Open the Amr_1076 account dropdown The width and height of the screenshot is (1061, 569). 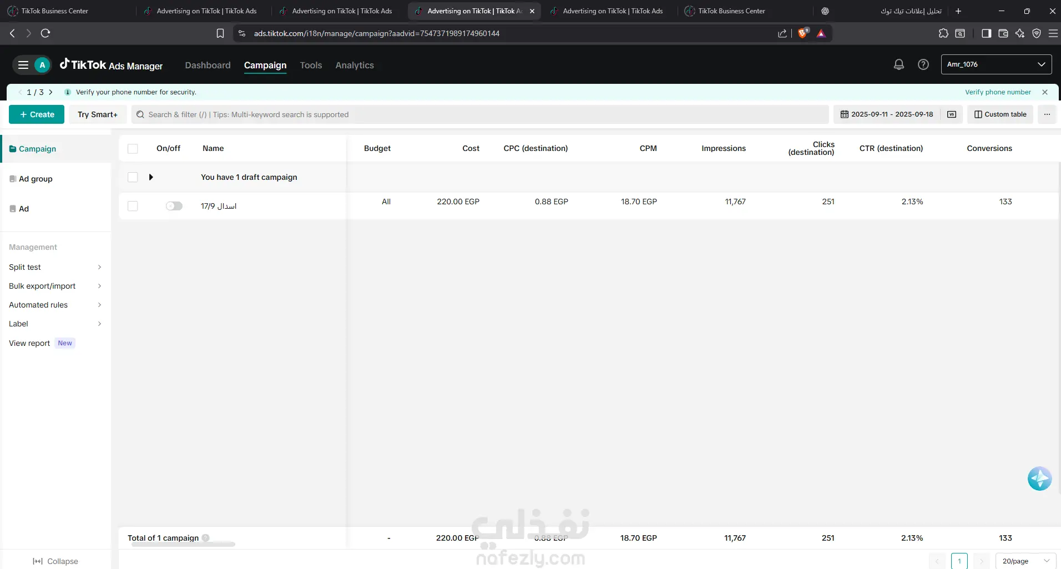click(996, 64)
